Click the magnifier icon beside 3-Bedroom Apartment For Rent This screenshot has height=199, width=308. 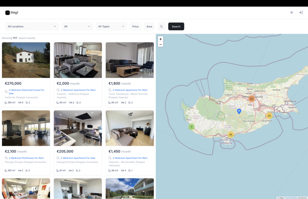[110, 158]
